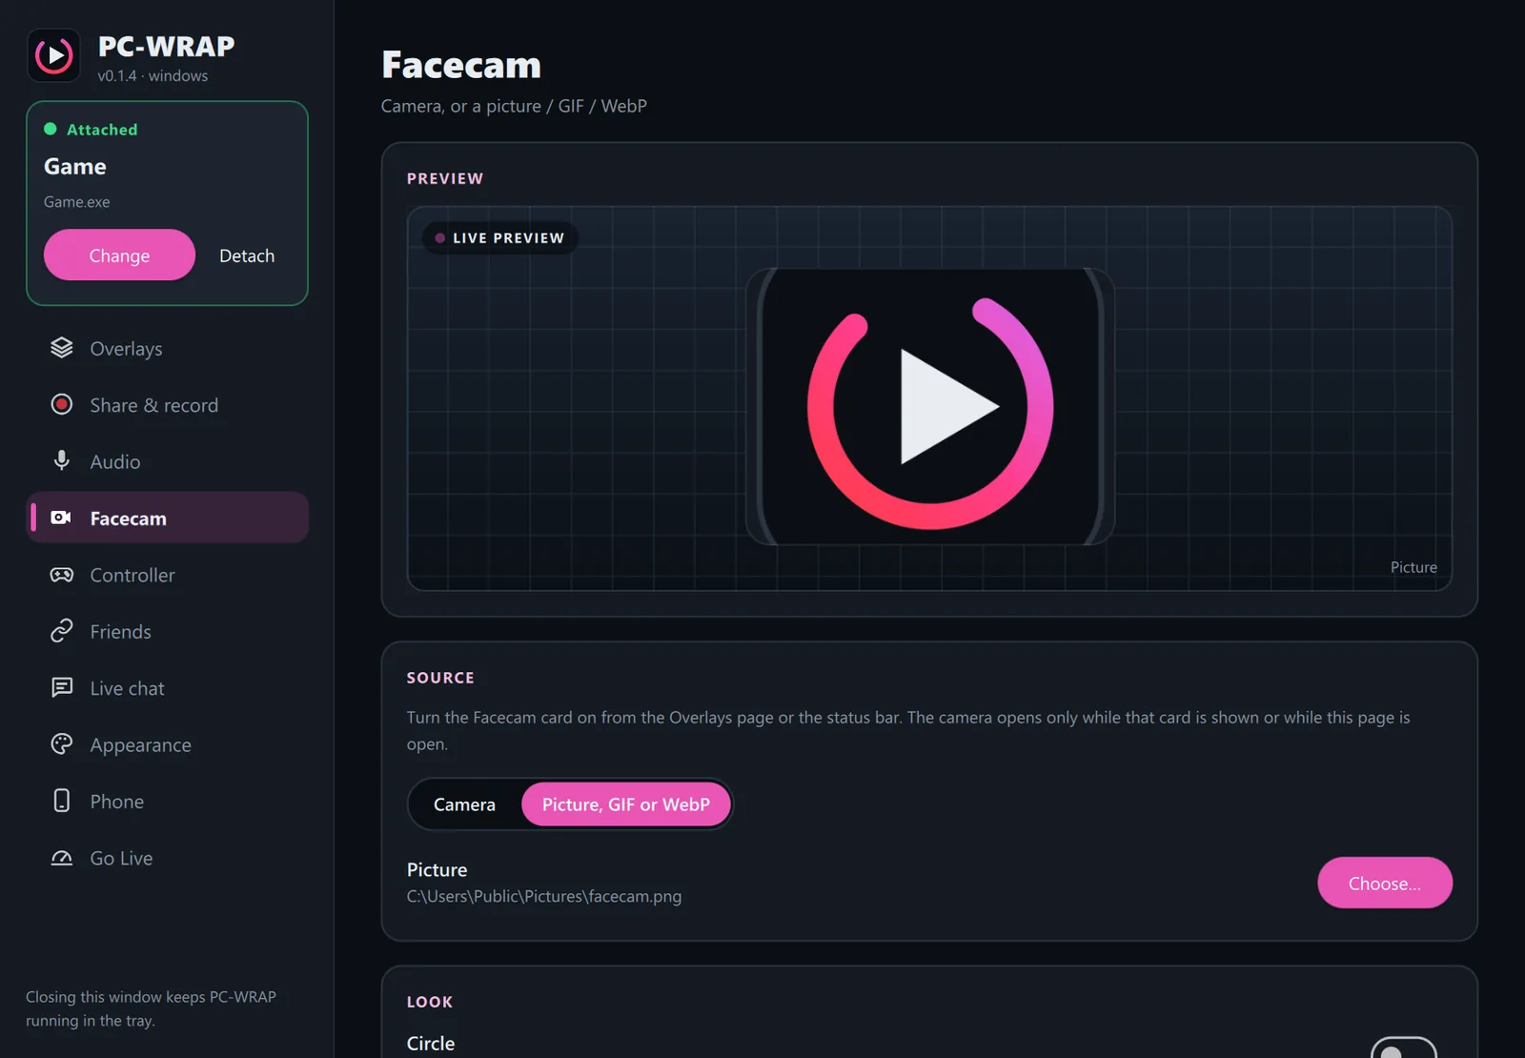Choose a new facecam picture file
The width and height of the screenshot is (1525, 1058).
[1385, 884]
